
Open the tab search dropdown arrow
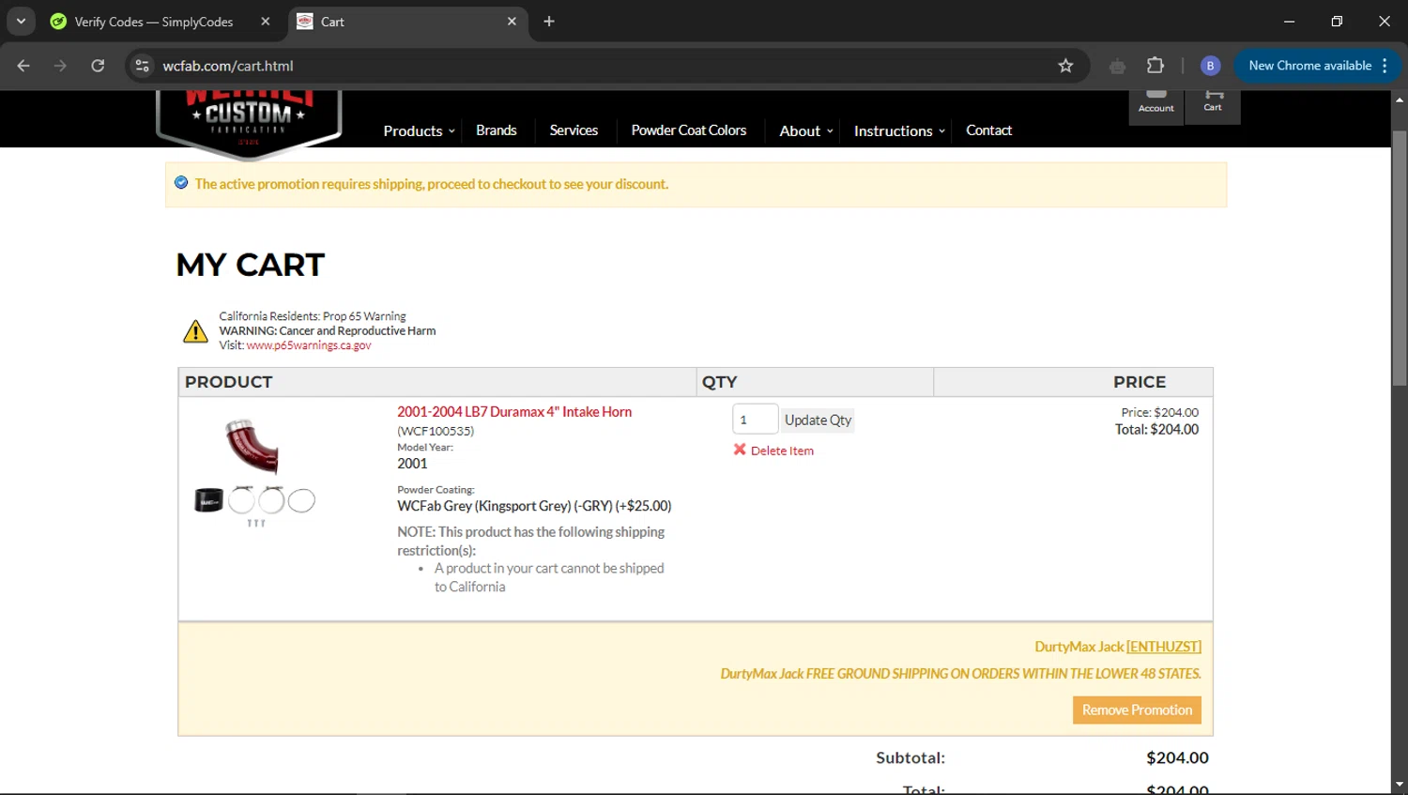21,21
